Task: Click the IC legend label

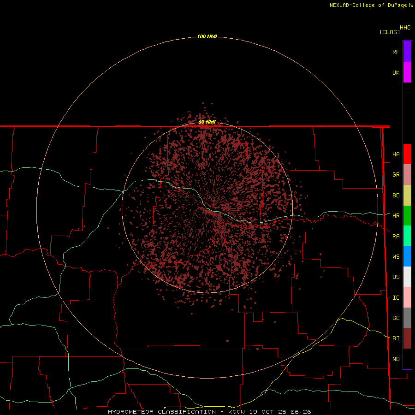Action: 396,298
